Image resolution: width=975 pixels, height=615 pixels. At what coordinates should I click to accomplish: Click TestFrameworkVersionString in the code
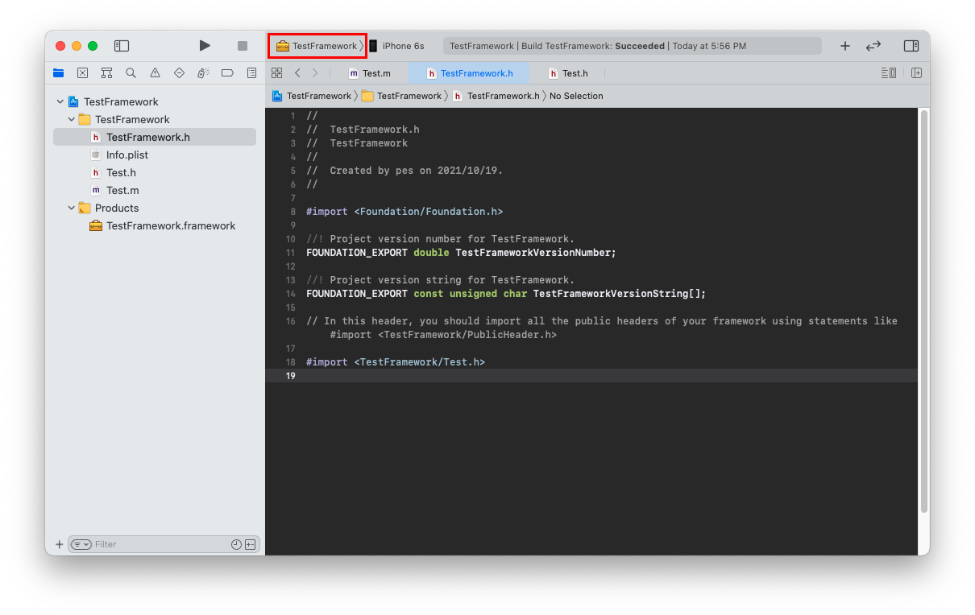(611, 294)
